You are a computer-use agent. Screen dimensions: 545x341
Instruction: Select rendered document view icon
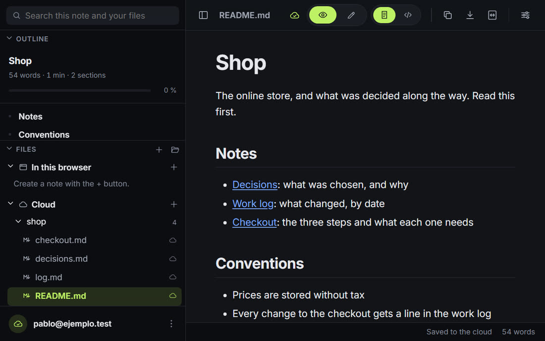[x=384, y=15]
